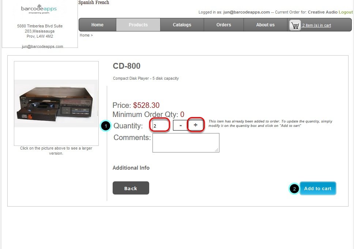
Task: Open the Home menu tab
Action: click(x=97, y=25)
